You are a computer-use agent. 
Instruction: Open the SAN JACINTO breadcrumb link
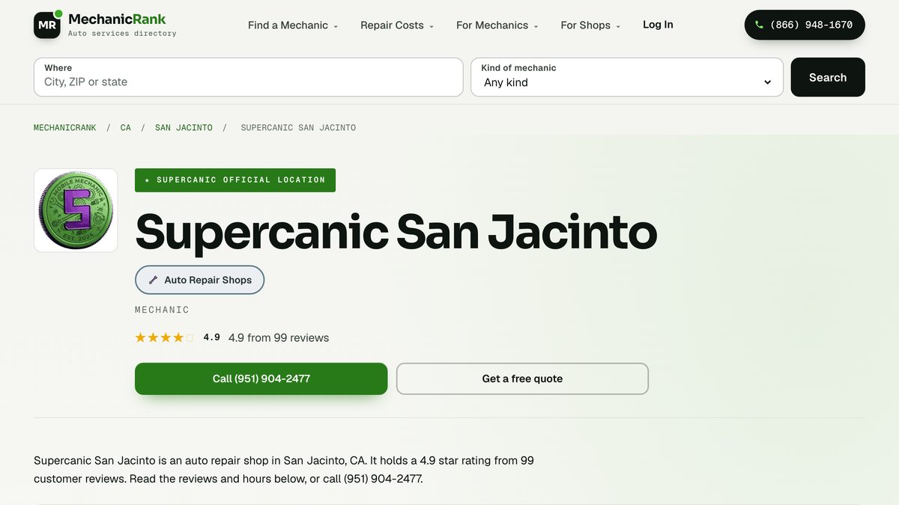184,128
